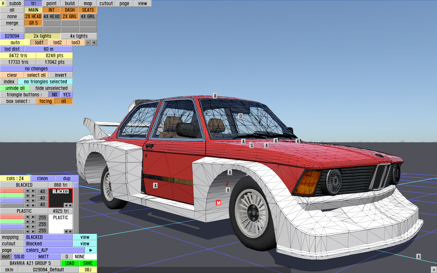Screen dimensions: 437x273
Task: Click the page arrow next to colors_ALP
Action: point(91,250)
